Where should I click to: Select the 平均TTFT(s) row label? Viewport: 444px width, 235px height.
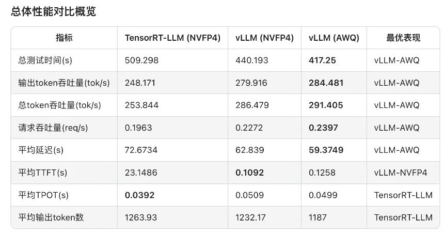coord(43,173)
